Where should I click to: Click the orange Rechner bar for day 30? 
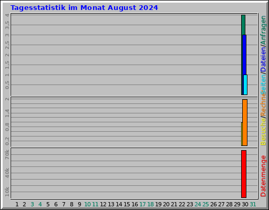click(245, 122)
